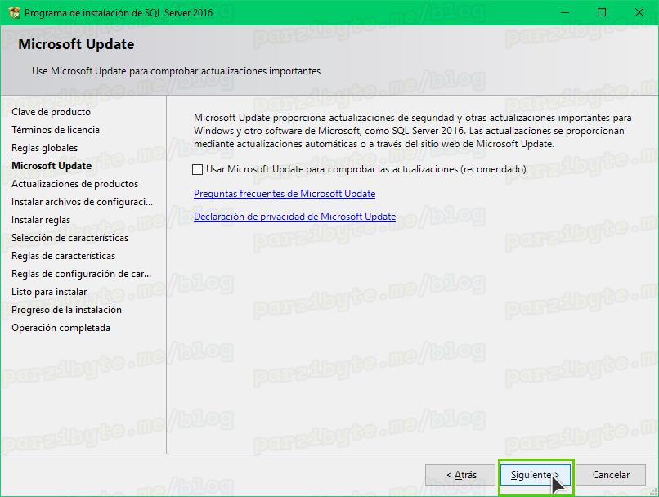The image size is (659, 497).
Task: Select Reglas de características step
Action: pos(64,256)
